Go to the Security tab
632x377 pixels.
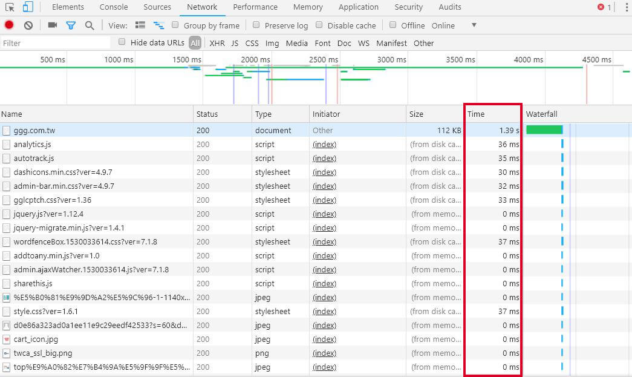coord(408,7)
